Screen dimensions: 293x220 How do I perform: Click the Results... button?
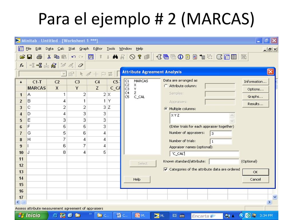click(x=256, y=104)
